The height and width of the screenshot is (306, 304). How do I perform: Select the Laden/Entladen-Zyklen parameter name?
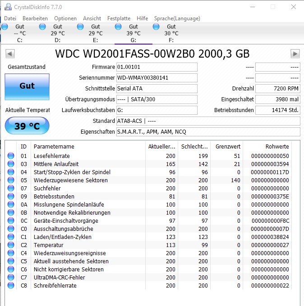click(x=63, y=237)
